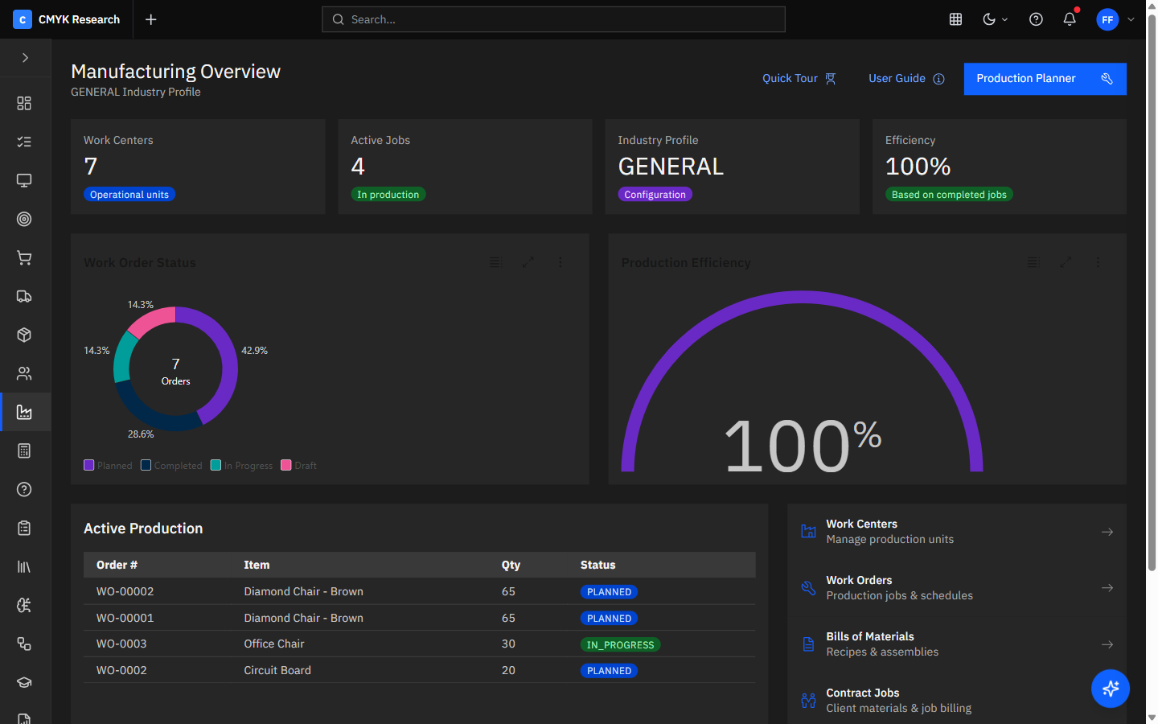Click the In production badge

388,195
